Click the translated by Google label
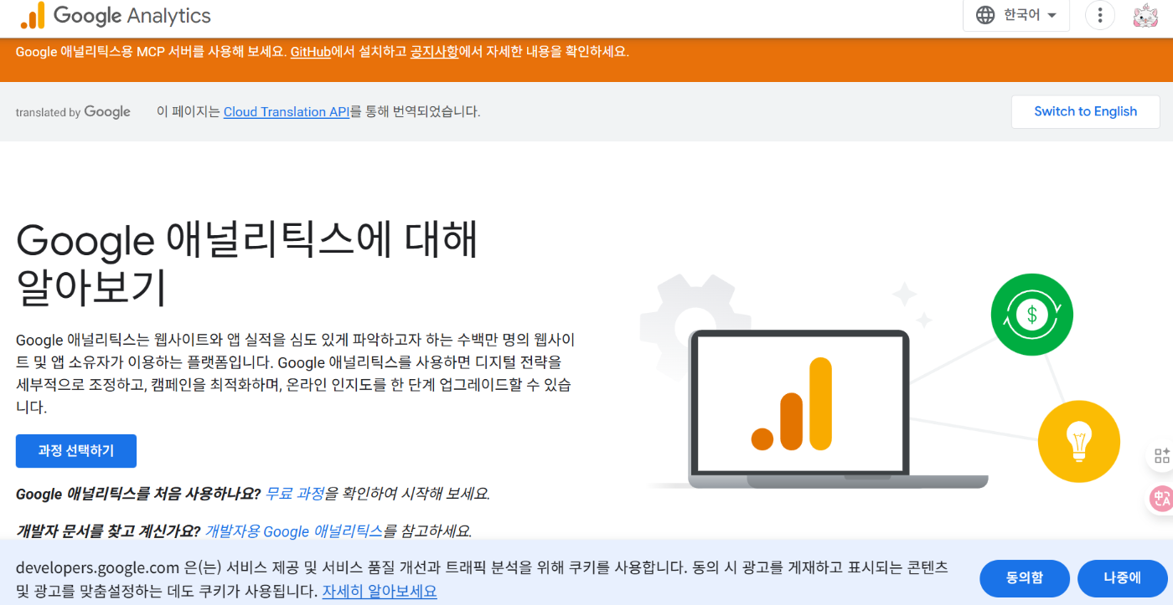The width and height of the screenshot is (1173, 605). tap(73, 111)
